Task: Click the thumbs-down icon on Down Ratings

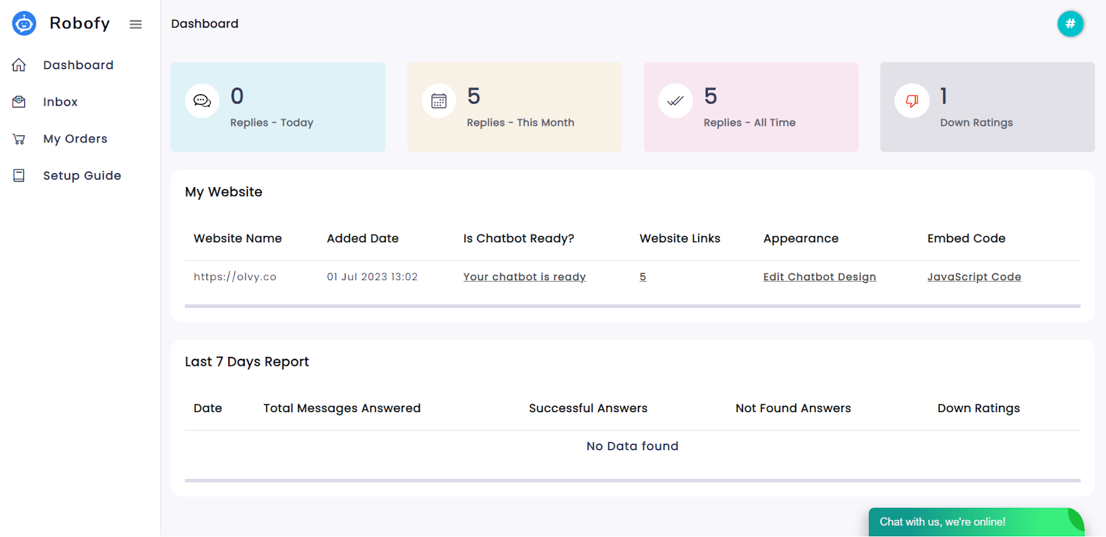Action: 912,101
